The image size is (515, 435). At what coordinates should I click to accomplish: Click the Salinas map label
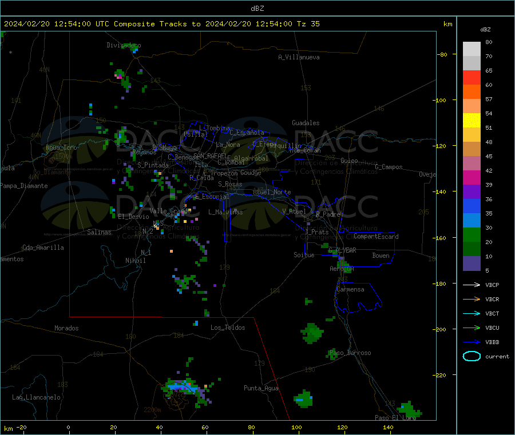[99, 232]
